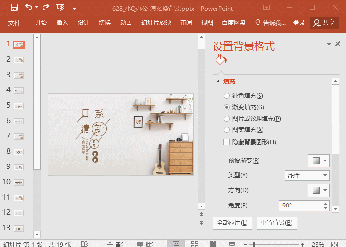Save the presentation with the floppy disk icon
This screenshot has width=346, height=247.
(14, 7)
